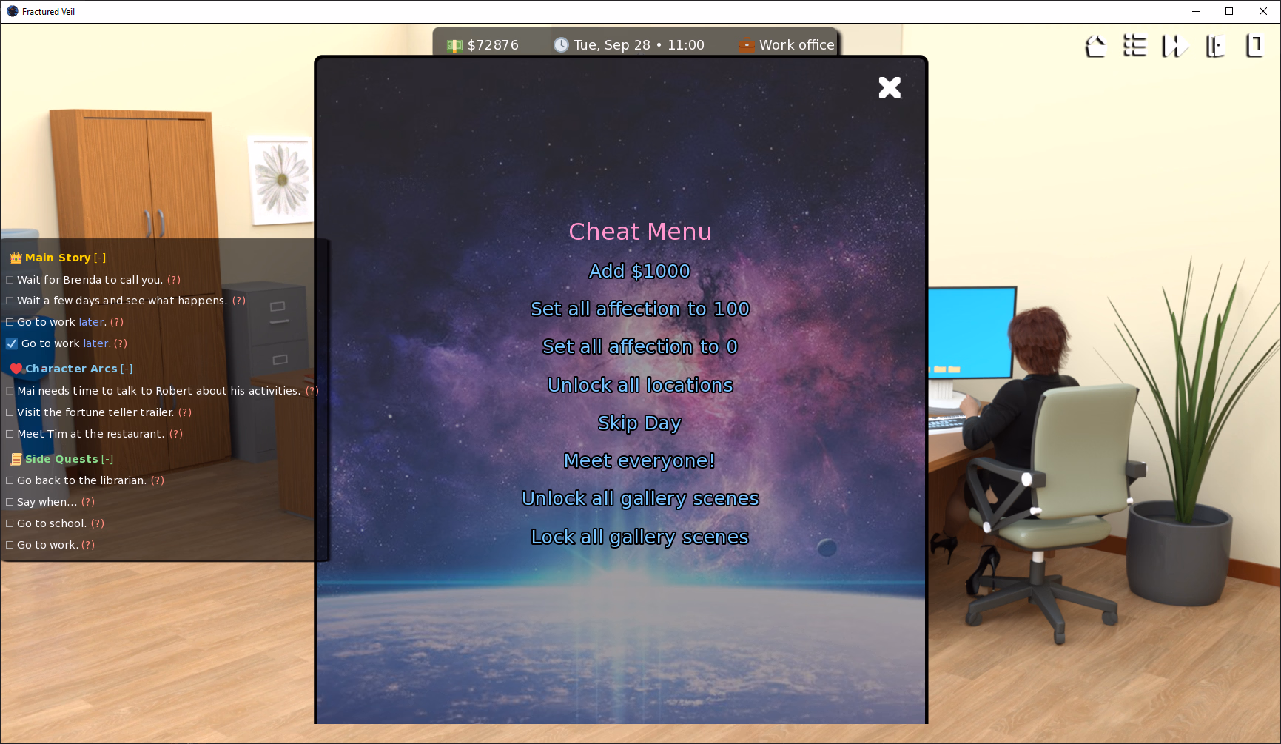The image size is (1281, 744).
Task: Show hint (?) for 'Go to school'
Action: coord(98,523)
